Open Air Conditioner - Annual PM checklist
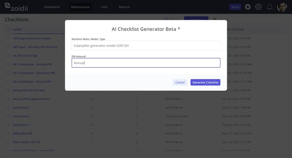Viewport: 292px width, 158px height. click(32, 82)
